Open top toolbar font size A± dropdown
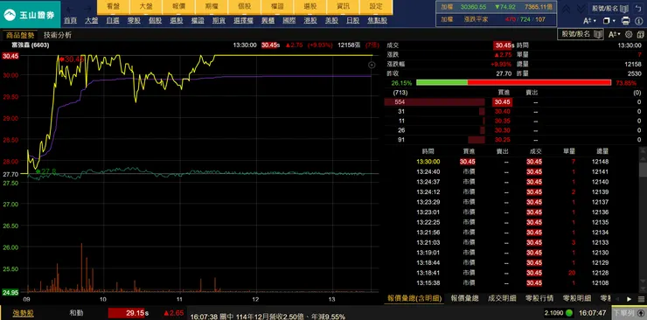This screenshot has width=647, height=320. pyautogui.click(x=588, y=21)
